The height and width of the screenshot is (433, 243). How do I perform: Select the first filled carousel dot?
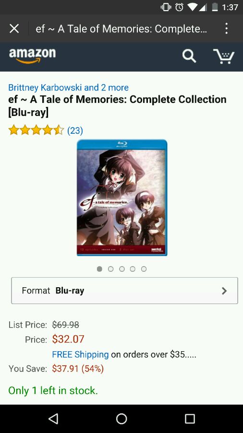[x=100, y=268]
